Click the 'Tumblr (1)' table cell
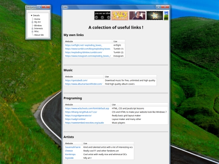This screenshot has height=164, width=219. (x=118, y=49)
